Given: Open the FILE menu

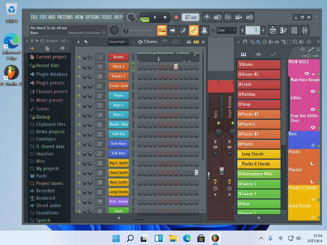Looking at the screenshot, I should pos(34,17).
